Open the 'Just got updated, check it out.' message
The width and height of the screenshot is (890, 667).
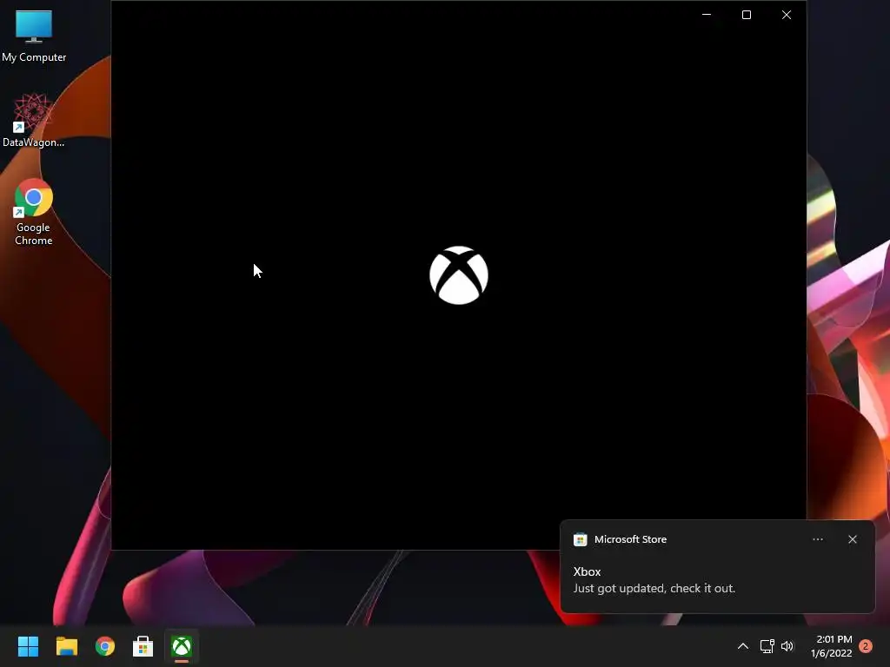(x=654, y=588)
